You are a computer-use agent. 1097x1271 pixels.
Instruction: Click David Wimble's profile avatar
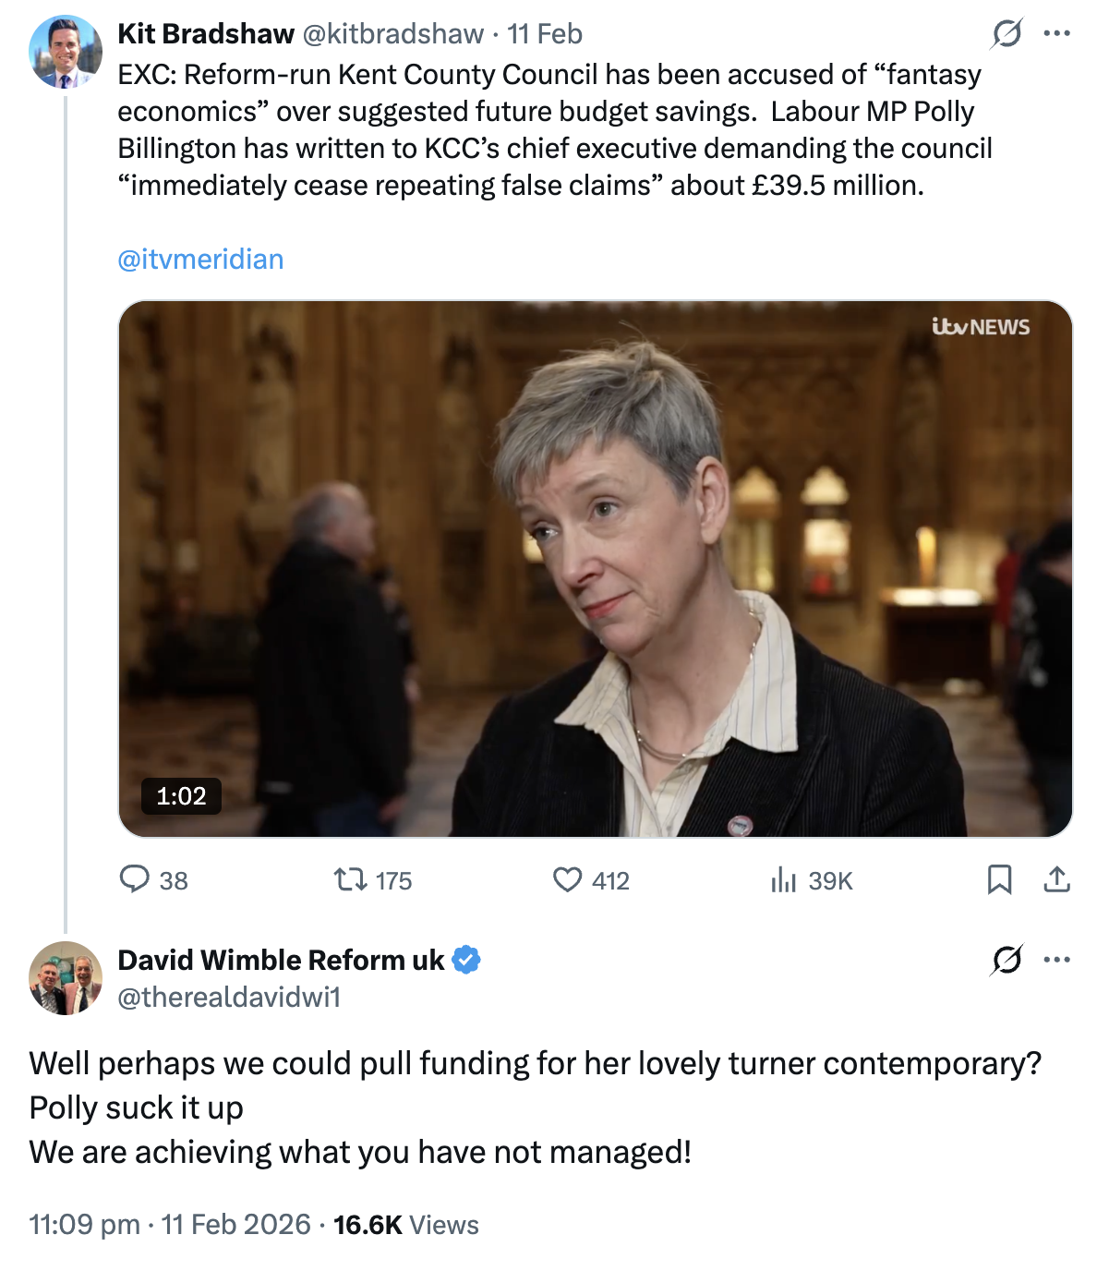click(66, 978)
